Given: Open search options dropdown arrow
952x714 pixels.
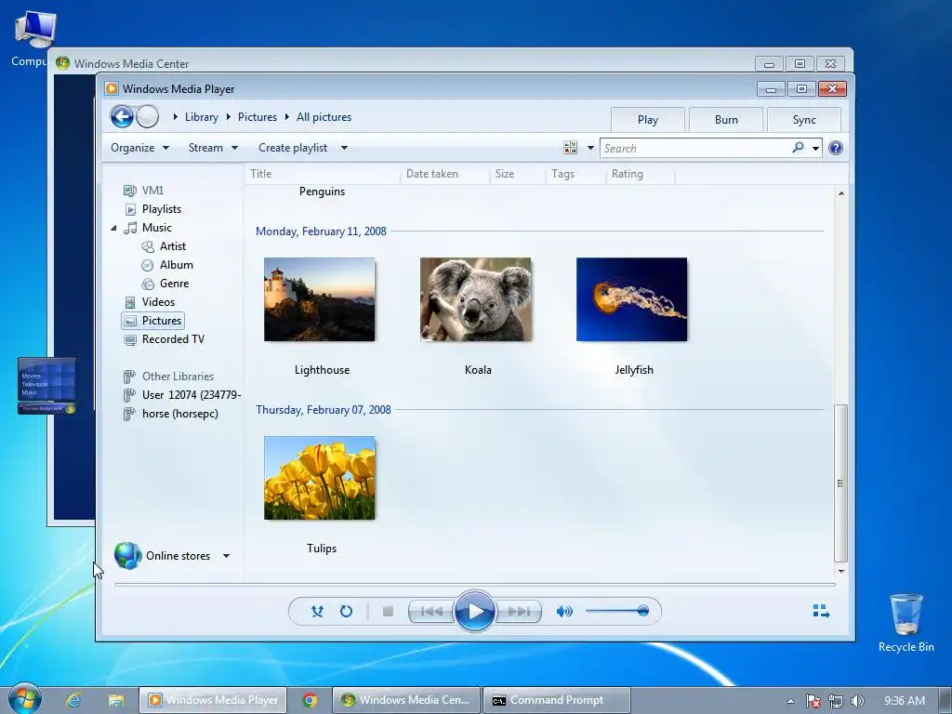Looking at the screenshot, I should coord(815,148).
